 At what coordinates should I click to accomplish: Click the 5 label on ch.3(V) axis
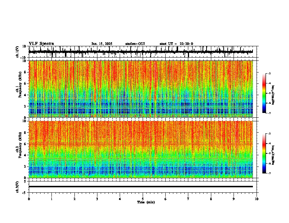[x=25, y=181]
